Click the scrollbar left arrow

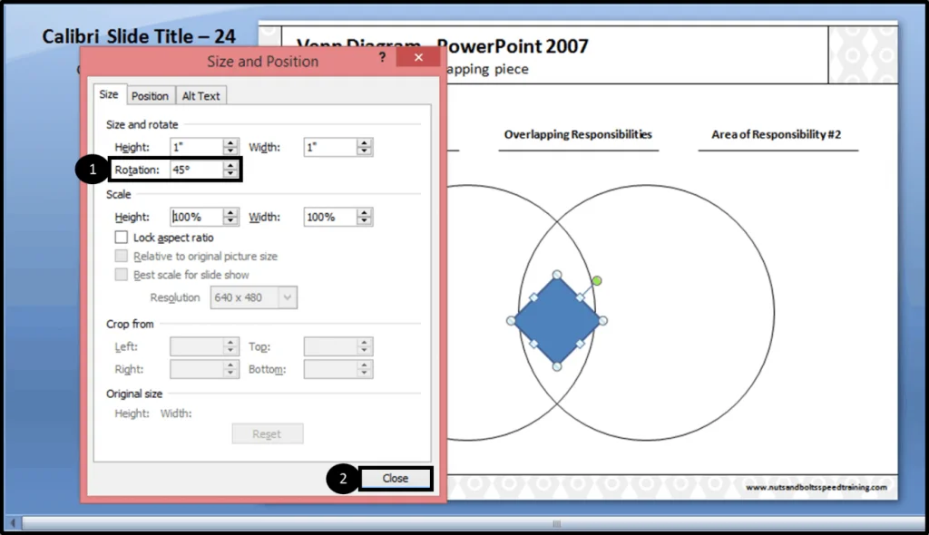[13, 523]
